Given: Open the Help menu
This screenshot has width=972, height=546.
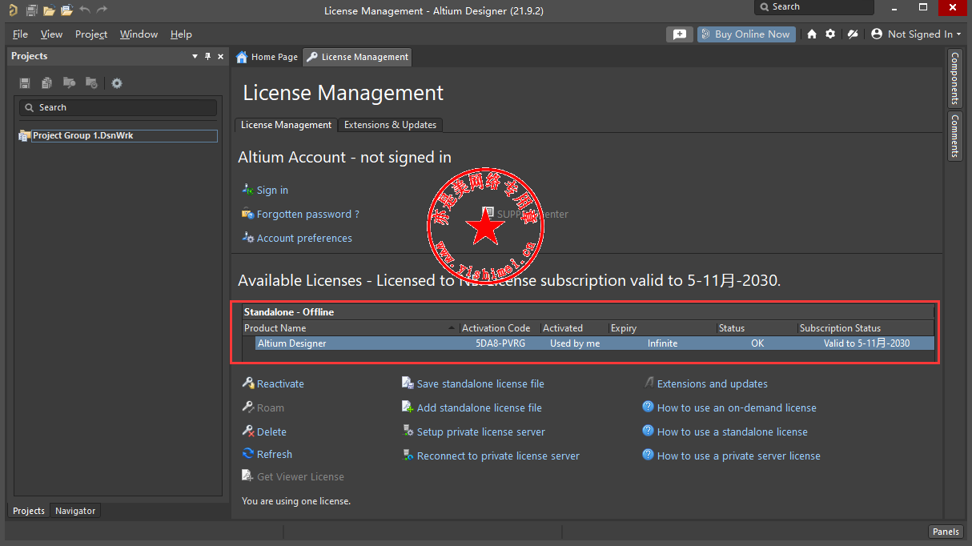Looking at the screenshot, I should (181, 34).
